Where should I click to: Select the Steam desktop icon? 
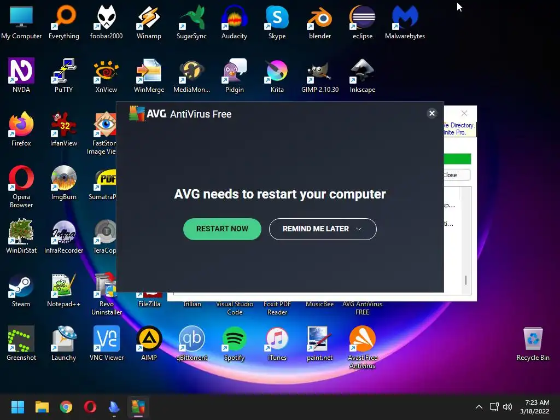click(21, 290)
